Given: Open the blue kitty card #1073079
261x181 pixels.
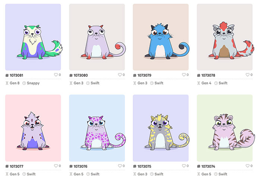Looking at the screenshot, I should click(161, 37).
